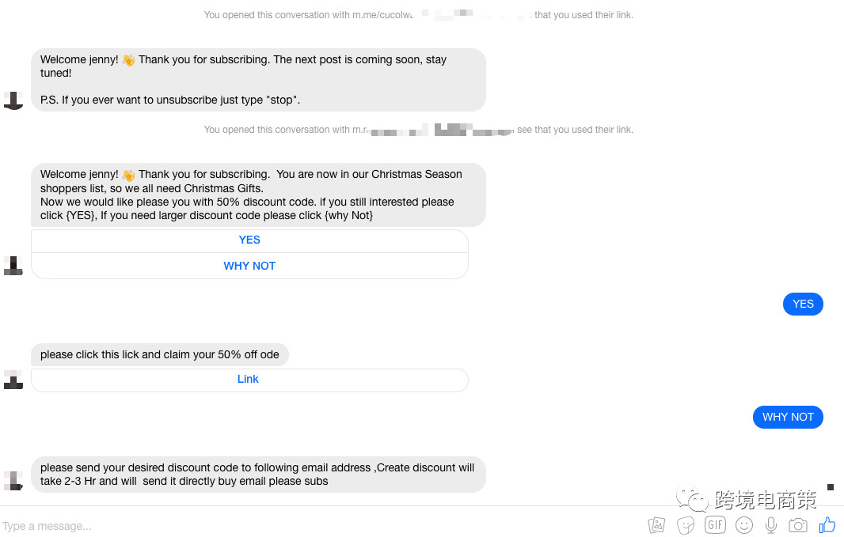Image resolution: width=844 pixels, height=537 pixels.
Task: Send a thumbs-up like
Action: [x=827, y=525]
